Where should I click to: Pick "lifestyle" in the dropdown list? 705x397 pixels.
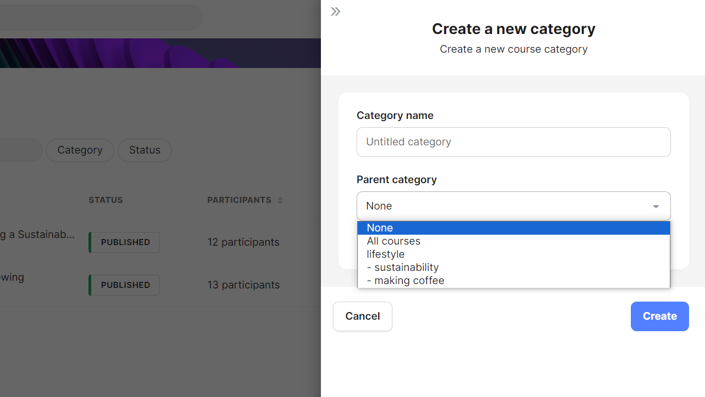coord(386,254)
